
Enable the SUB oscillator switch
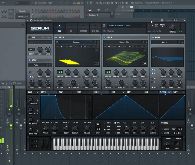pyautogui.click(x=30, y=37)
